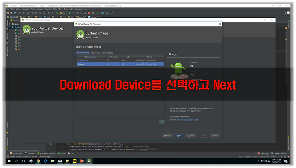Click the refresh icon below the image table
The image size is (296, 168).
[162, 122]
